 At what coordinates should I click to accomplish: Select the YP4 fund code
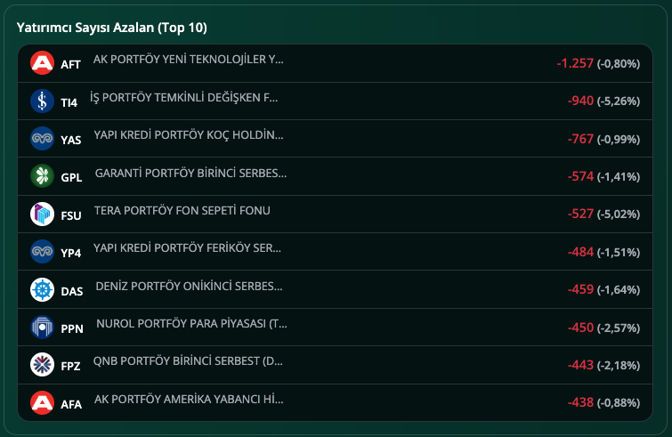click(x=70, y=253)
